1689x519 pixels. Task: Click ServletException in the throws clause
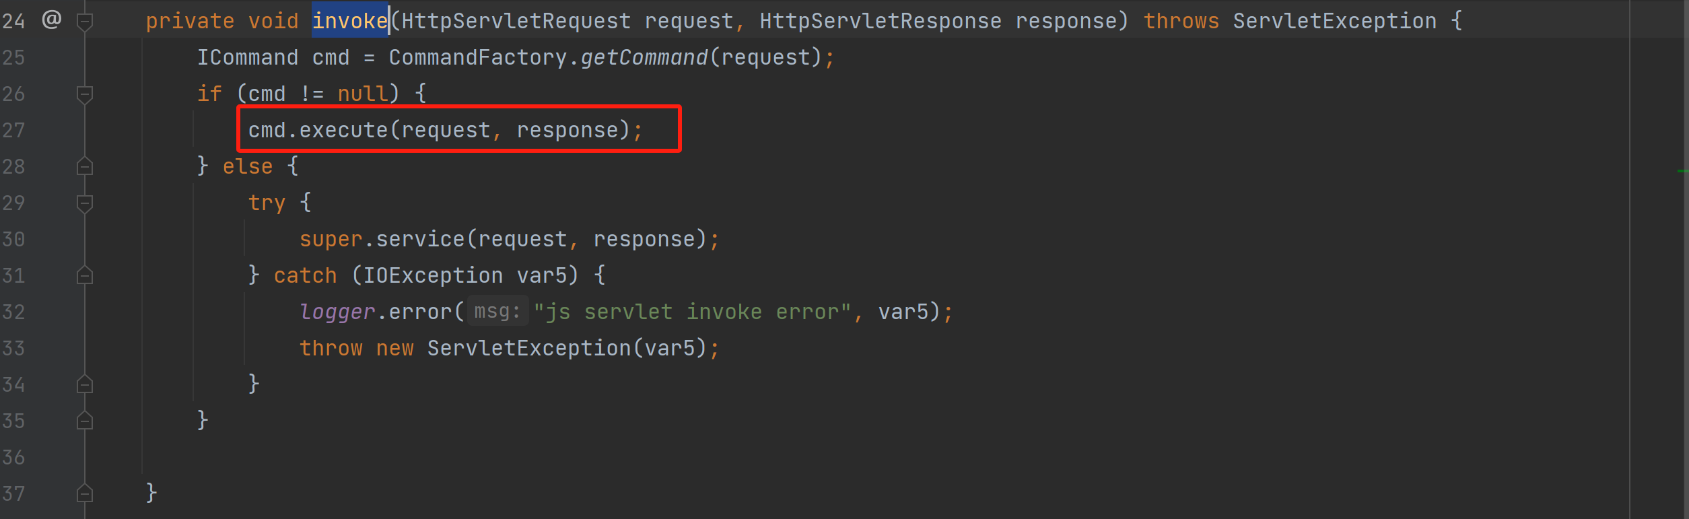coord(1334,22)
